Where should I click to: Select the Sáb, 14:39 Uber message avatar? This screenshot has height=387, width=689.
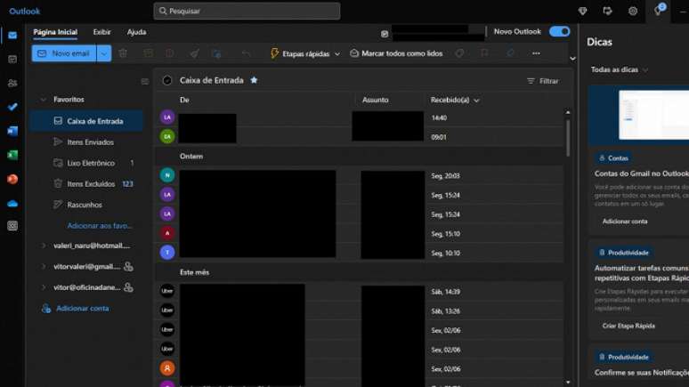[167, 291]
